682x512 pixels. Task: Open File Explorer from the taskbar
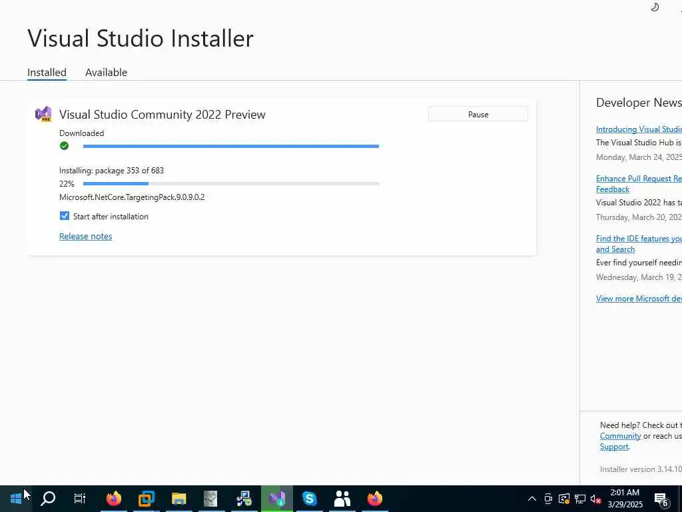tap(178, 498)
